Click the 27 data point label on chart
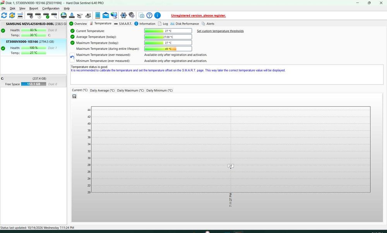Image resolution: width=387 pixels, height=233 pixels. [231, 166]
